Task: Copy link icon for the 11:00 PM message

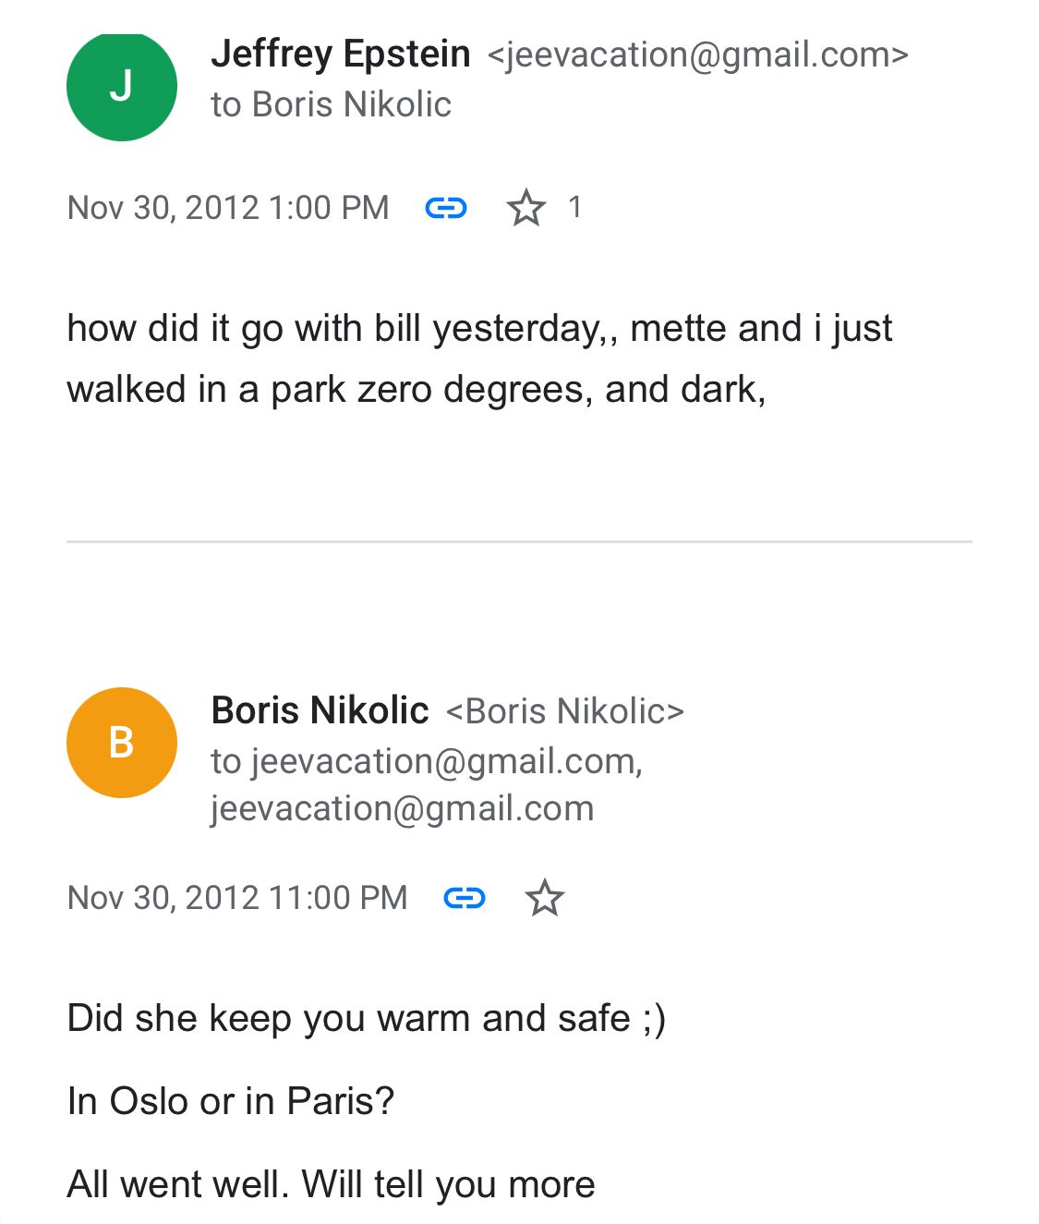Action: pos(464,898)
